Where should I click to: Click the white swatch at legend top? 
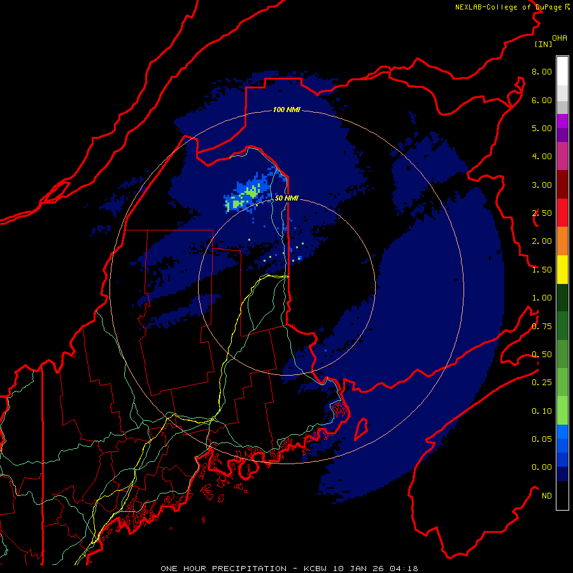point(562,71)
